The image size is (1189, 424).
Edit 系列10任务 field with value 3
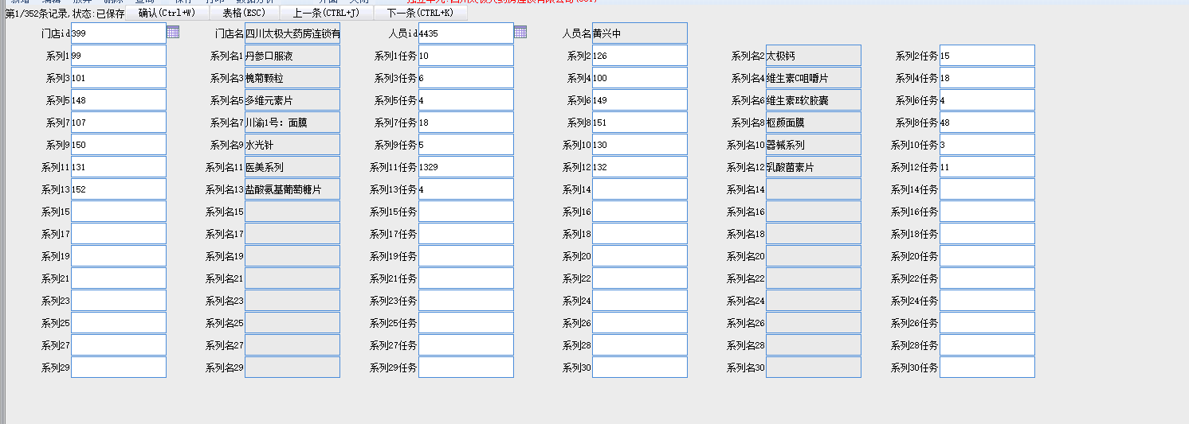tap(987, 145)
